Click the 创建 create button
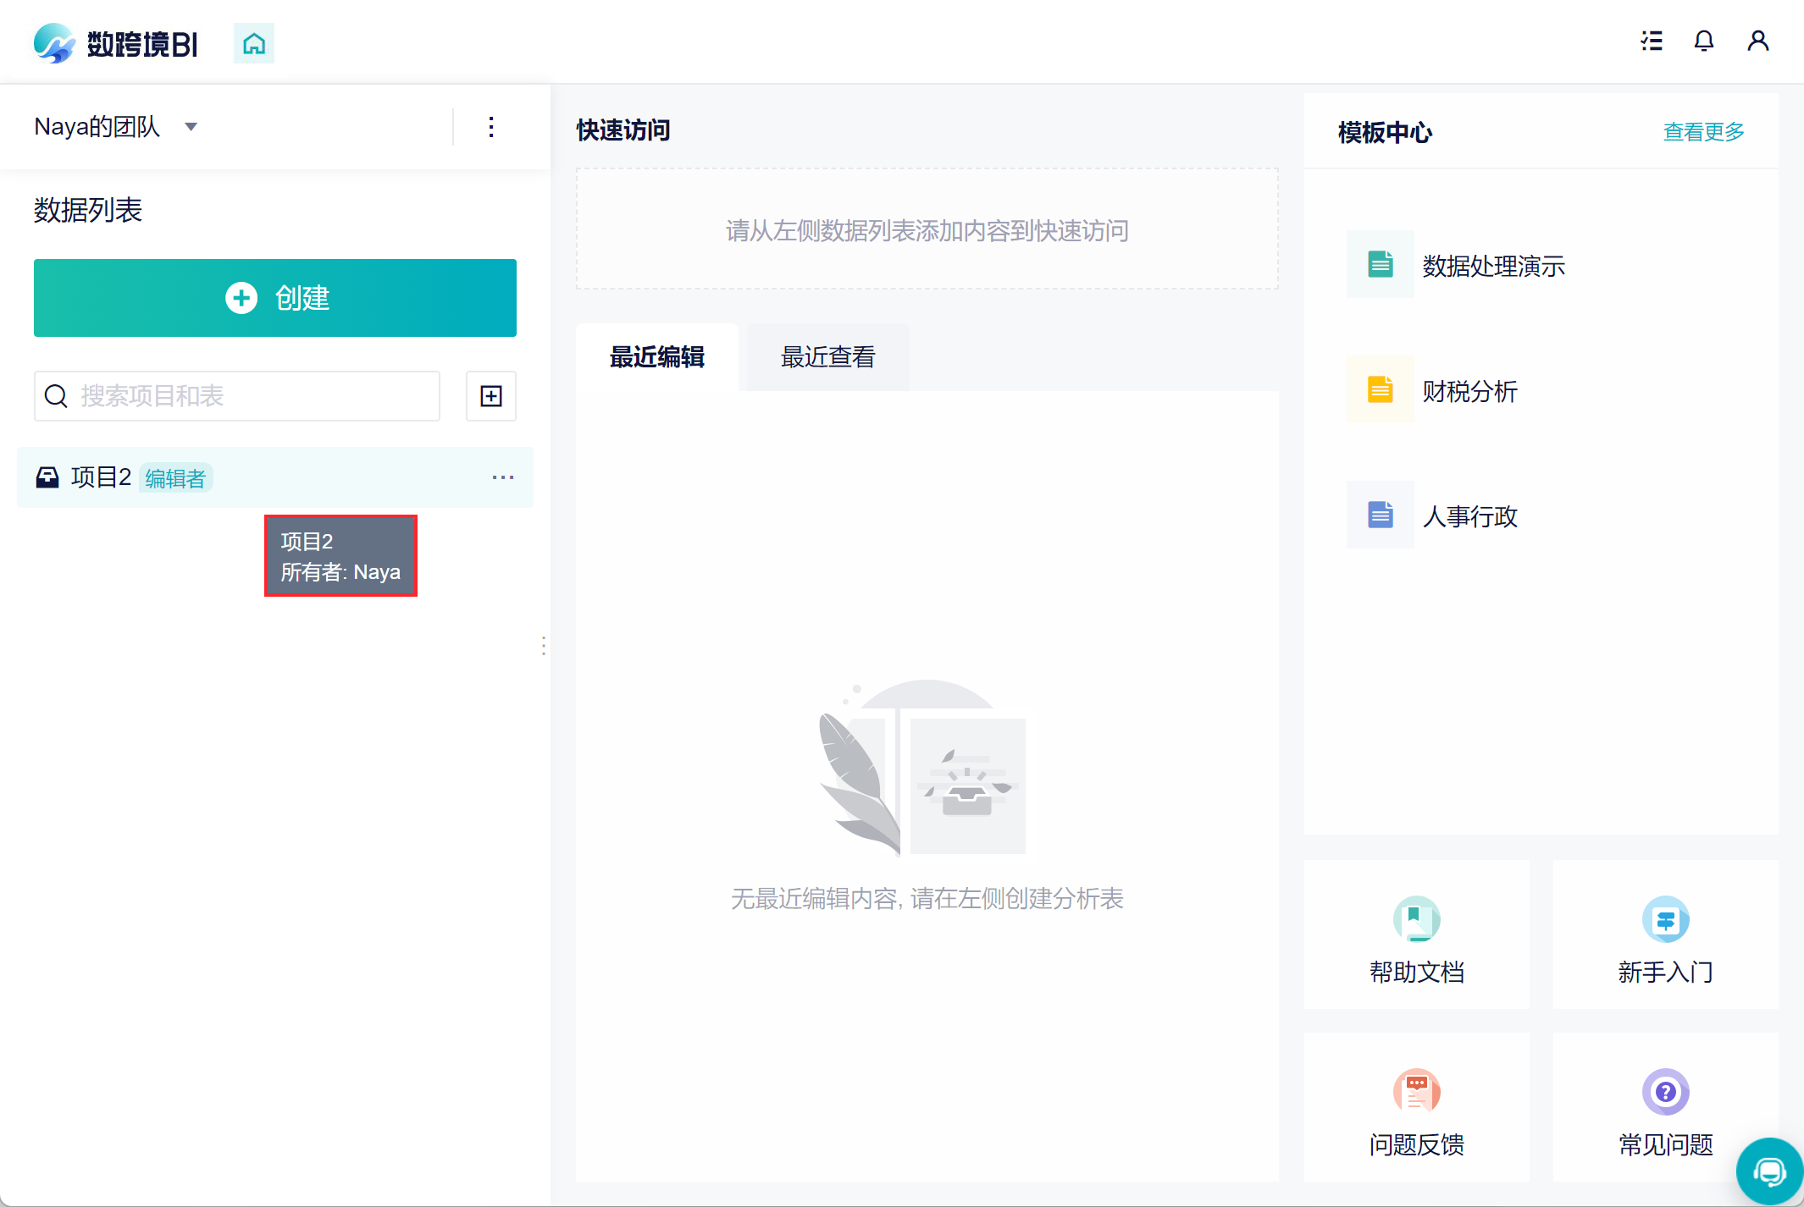1804x1207 pixels. click(x=275, y=298)
